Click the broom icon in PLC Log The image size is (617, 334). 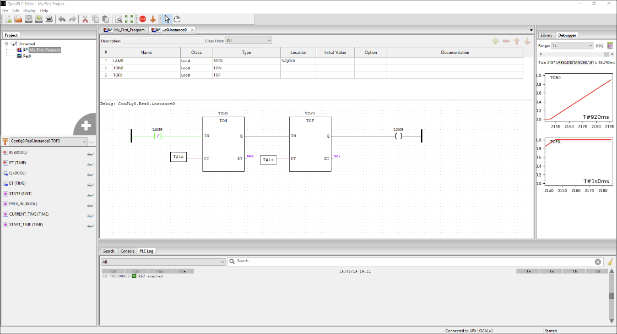610,262
